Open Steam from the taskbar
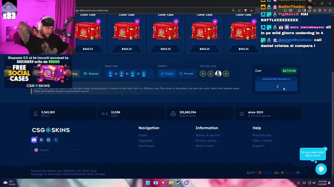Screen dimensions: 334x187 [178, 183]
